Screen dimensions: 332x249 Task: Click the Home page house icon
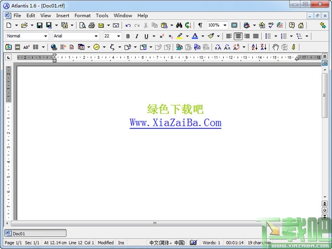coord(300,26)
